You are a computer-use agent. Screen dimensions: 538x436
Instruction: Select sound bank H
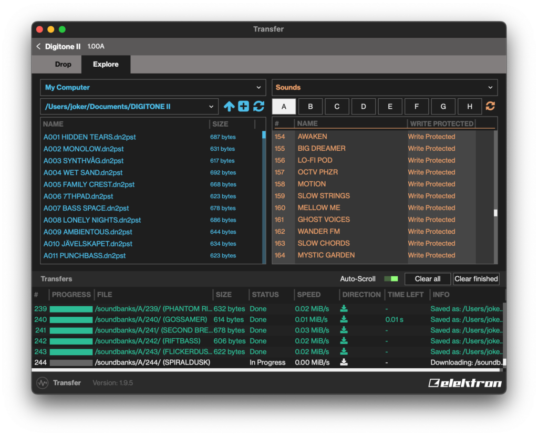(470, 106)
